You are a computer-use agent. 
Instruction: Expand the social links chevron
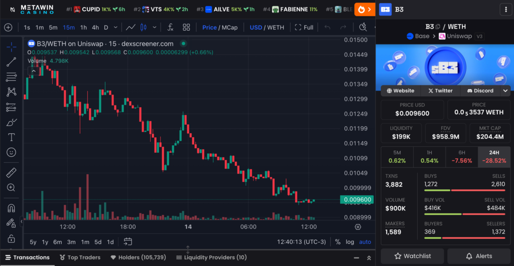(504, 91)
